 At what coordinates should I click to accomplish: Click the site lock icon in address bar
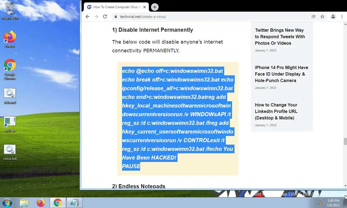click(x=116, y=17)
